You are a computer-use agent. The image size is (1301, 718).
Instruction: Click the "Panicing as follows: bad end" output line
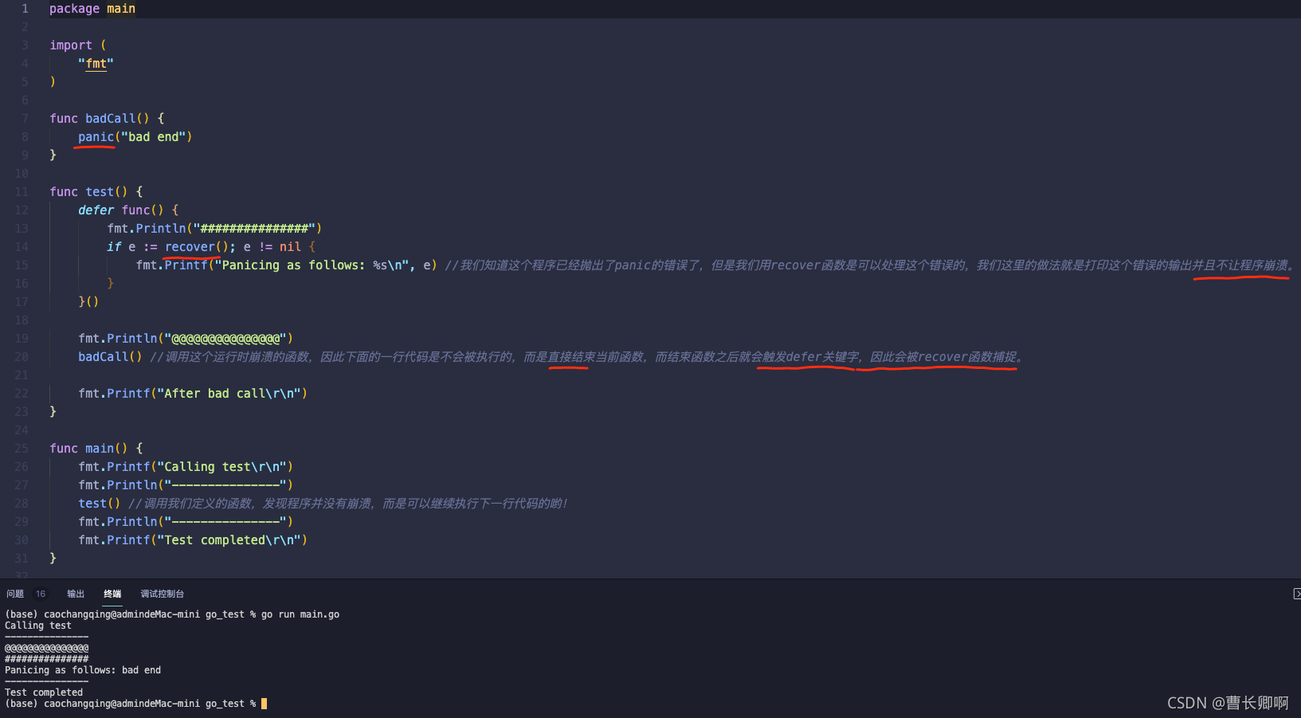(x=82, y=669)
